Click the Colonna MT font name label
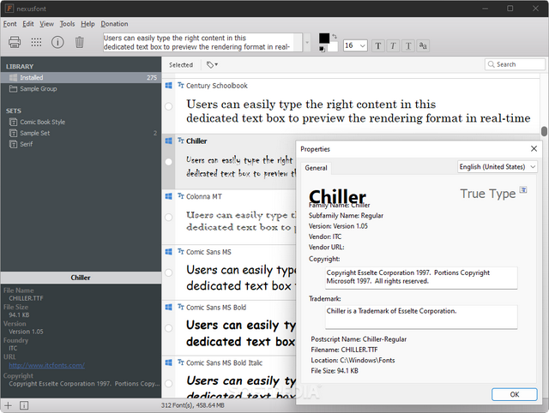The image size is (549, 413). [204, 196]
